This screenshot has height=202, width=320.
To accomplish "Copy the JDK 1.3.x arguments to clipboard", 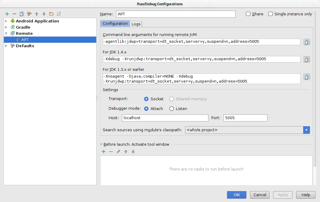I will (307, 77).
